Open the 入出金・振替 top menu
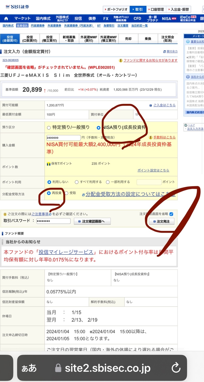This screenshot has width=204, height=382. tap(178, 9)
